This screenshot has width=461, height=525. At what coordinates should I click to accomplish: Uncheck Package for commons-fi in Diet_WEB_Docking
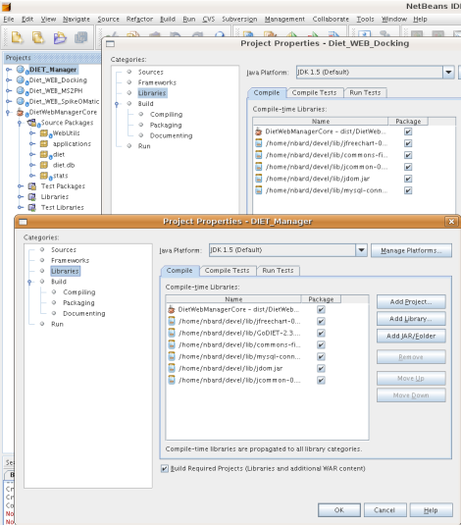[x=408, y=155]
